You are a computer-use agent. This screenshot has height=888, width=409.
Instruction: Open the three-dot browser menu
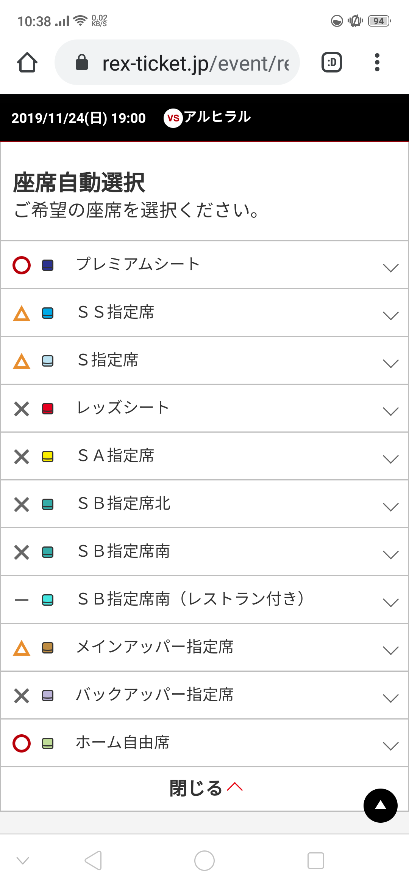pyautogui.click(x=377, y=63)
